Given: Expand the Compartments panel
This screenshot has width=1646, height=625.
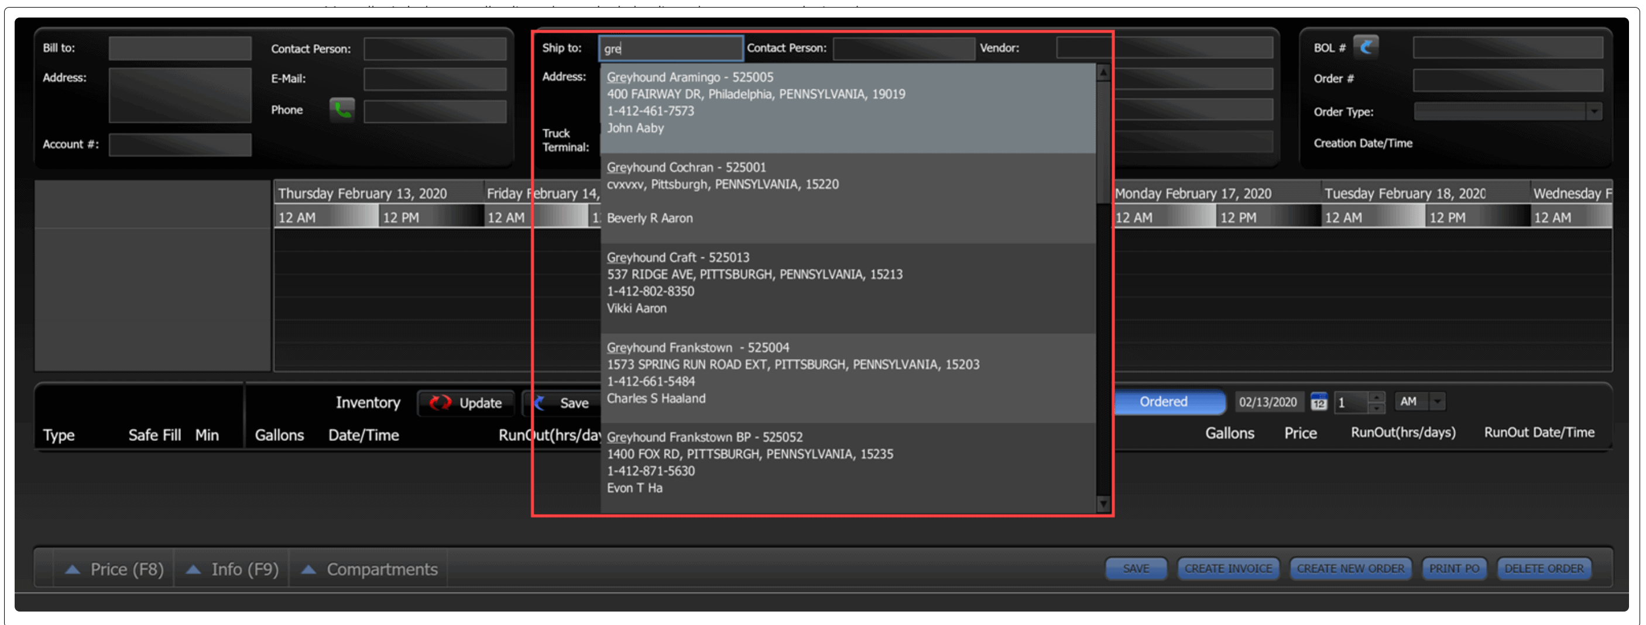Looking at the screenshot, I should pyautogui.click(x=369, y=569).
